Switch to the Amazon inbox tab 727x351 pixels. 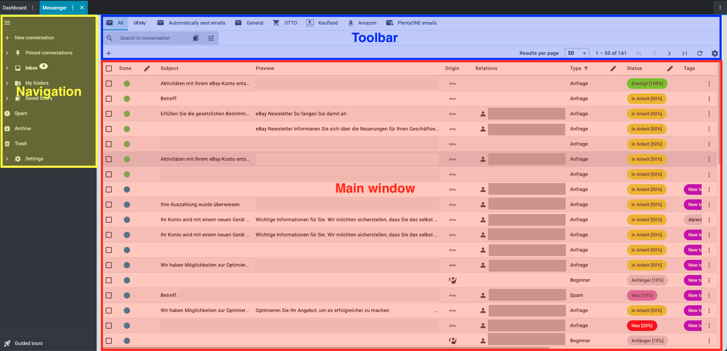pos(362,23)
